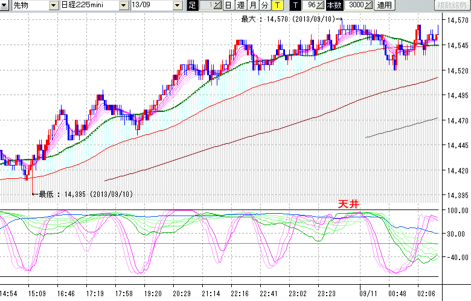Viewport: 471px width, 301px height.
Task: Open the 先物 product type dropdown
Action: [53, 5]
